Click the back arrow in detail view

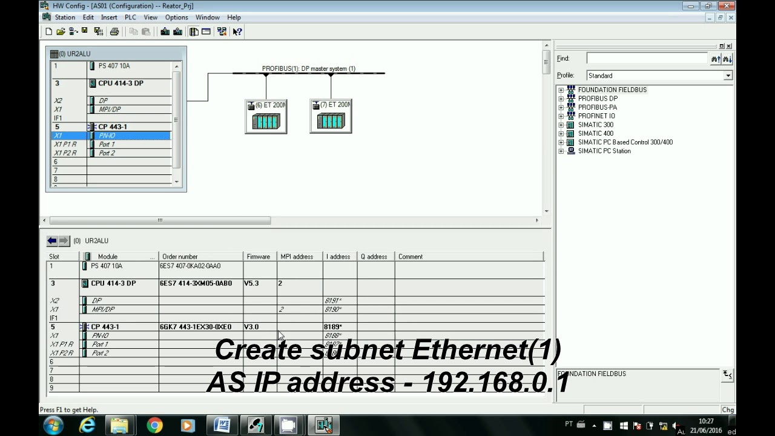point(52,240)
